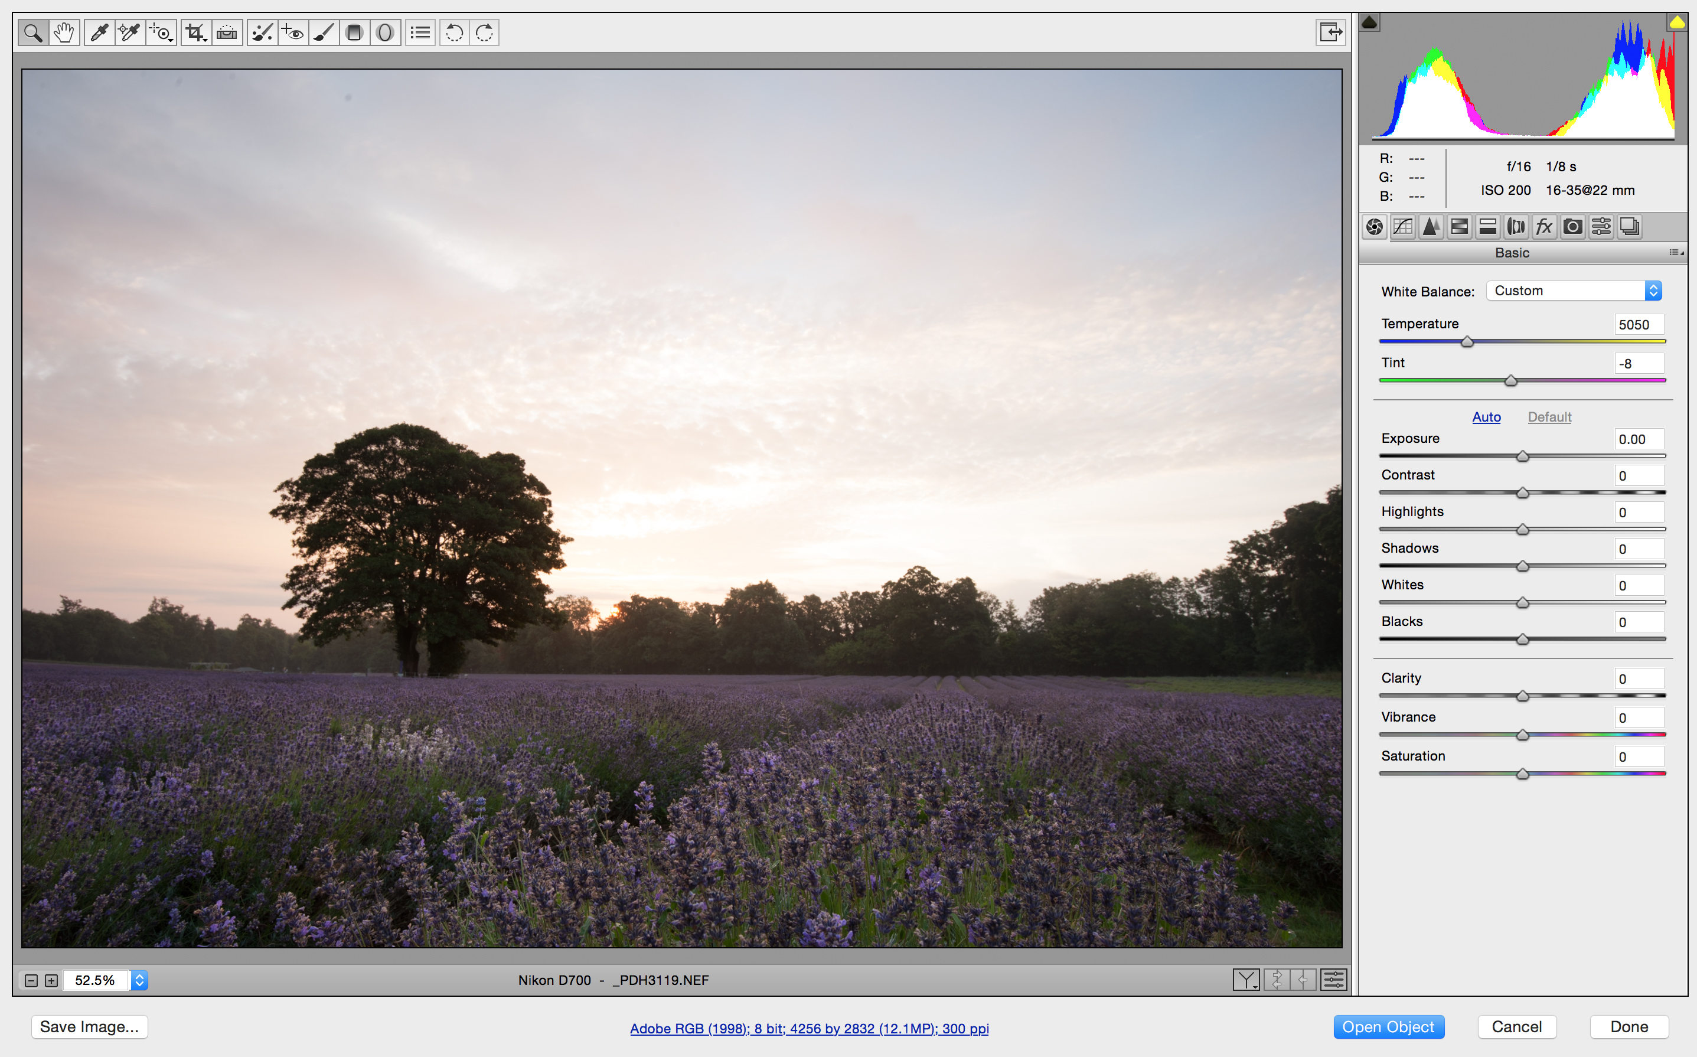The height and width of the screenshot is (1057, 1697).
Task: Select the Red Eye Removal tool
Action: [293, 33]
